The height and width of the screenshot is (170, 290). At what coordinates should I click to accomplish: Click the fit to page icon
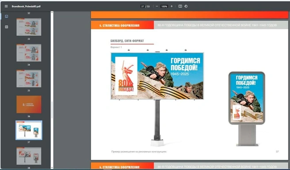pos(180,6)
